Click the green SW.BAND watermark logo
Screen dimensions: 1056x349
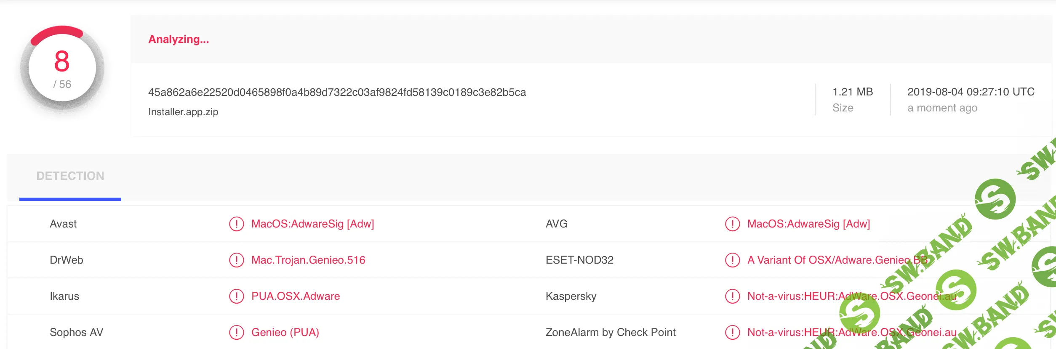[x=995, y=199]
